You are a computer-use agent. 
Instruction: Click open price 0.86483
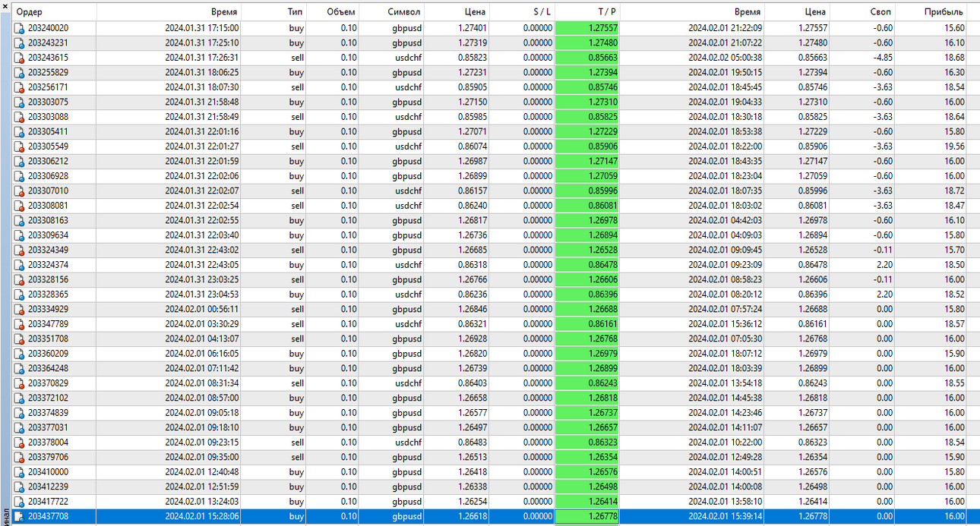(473, 443)
